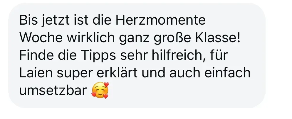Click the word "sehr" in line three
The width and height of the screenshot is (292, 119).
pyautogui.click(x=134, y=55)
